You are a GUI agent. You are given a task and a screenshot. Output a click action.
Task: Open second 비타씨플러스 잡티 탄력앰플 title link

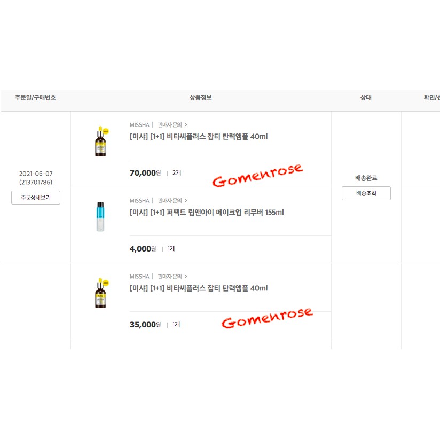[x=199, y=288]
